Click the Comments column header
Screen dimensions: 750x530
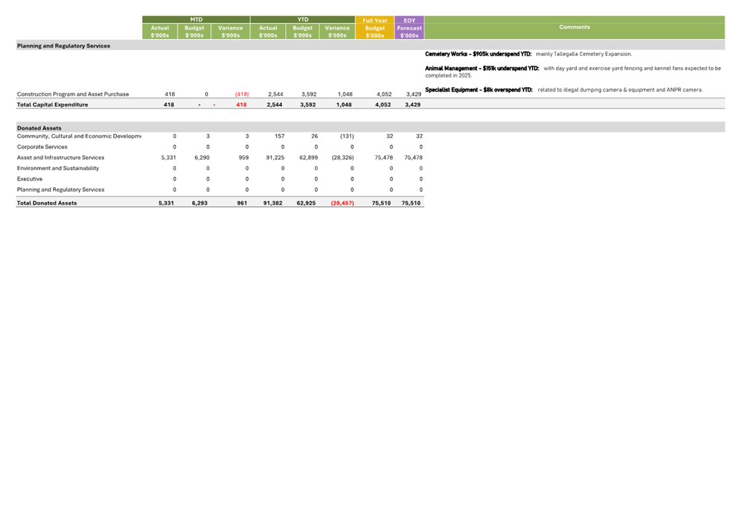574,27
